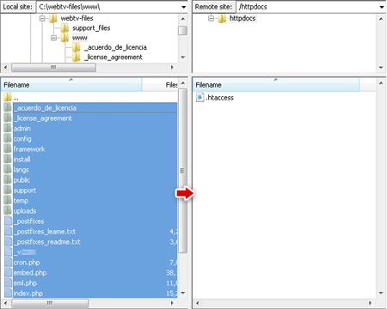Screen dimensions: 387x309
Task: Click remote file list scroll-up arrow
Action: coord(381,83)
